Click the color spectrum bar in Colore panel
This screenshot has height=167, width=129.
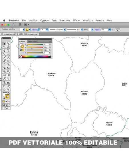tap(35, 56)
